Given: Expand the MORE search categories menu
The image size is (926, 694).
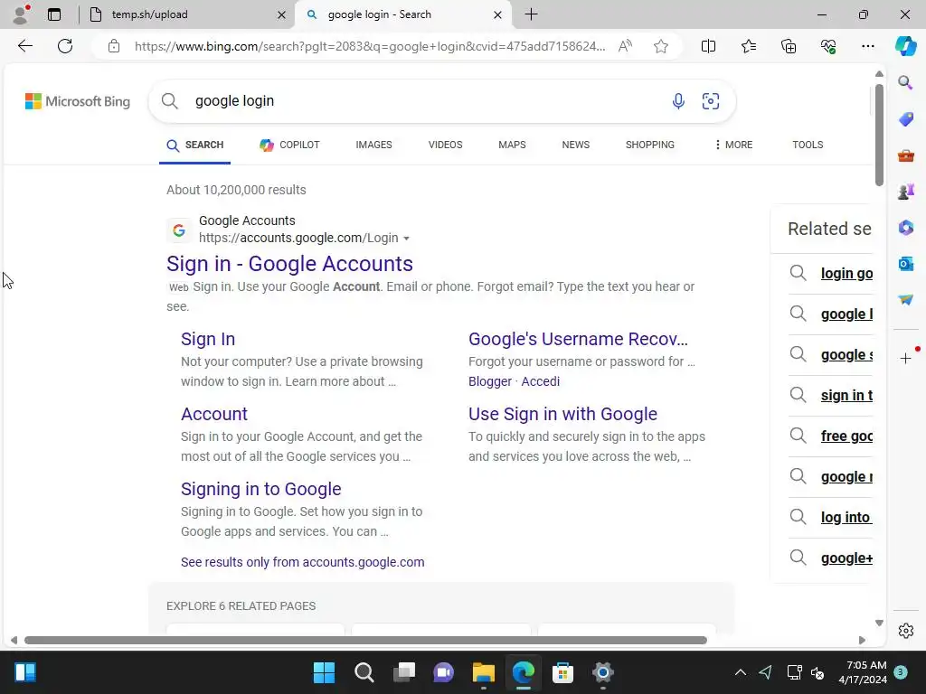Looking at the screenshot, I should point(732,145).
